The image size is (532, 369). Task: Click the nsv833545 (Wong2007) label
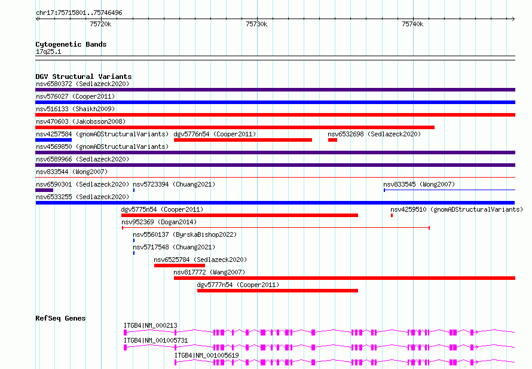click(419, 184)
